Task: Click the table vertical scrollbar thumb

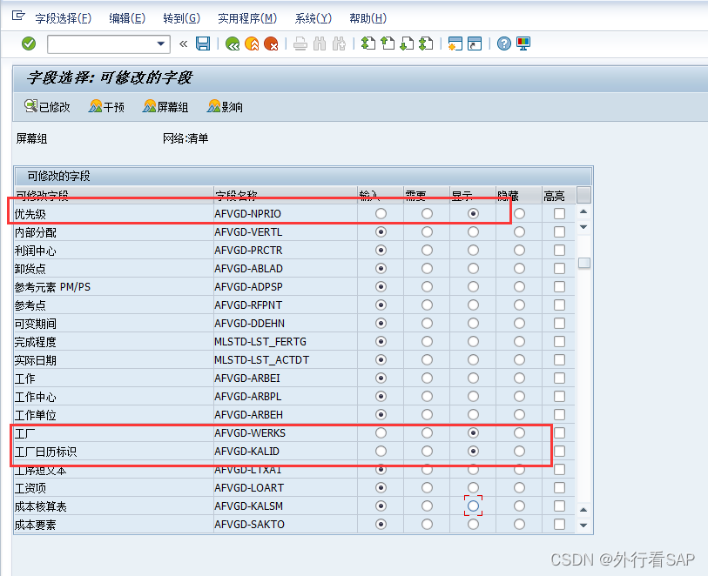Action: click(x=583, y=263)
